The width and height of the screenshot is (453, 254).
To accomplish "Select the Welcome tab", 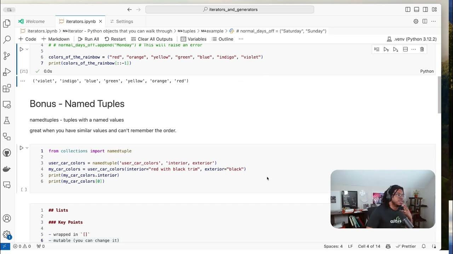I will tap(35, 21).
